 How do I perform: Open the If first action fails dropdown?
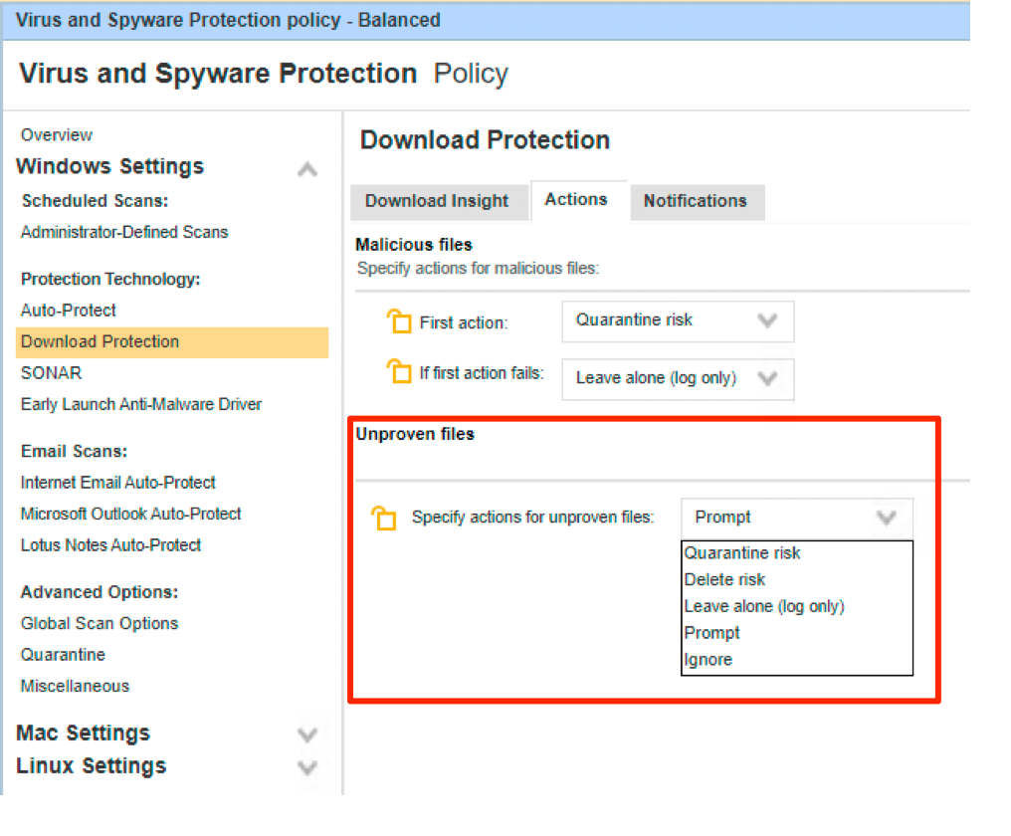(678, 379)
